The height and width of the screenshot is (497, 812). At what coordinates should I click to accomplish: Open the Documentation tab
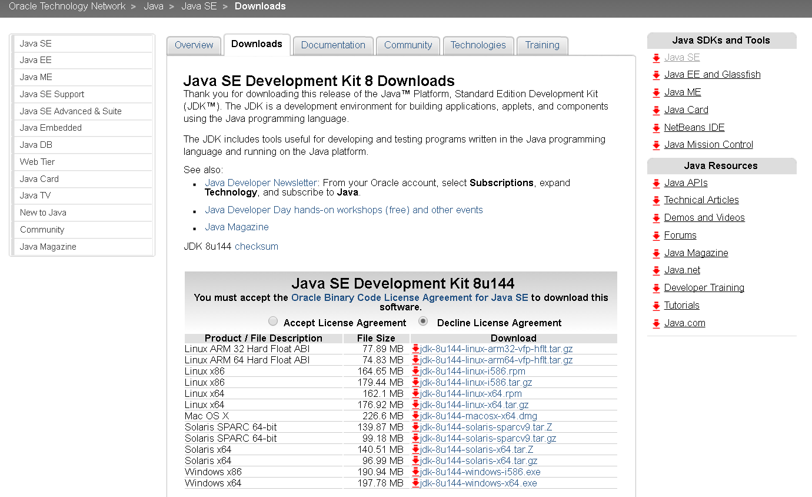333,45
